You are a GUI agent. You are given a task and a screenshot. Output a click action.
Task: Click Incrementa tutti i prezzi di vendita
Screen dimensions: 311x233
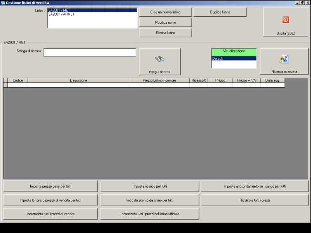click(x=51, y=214)
